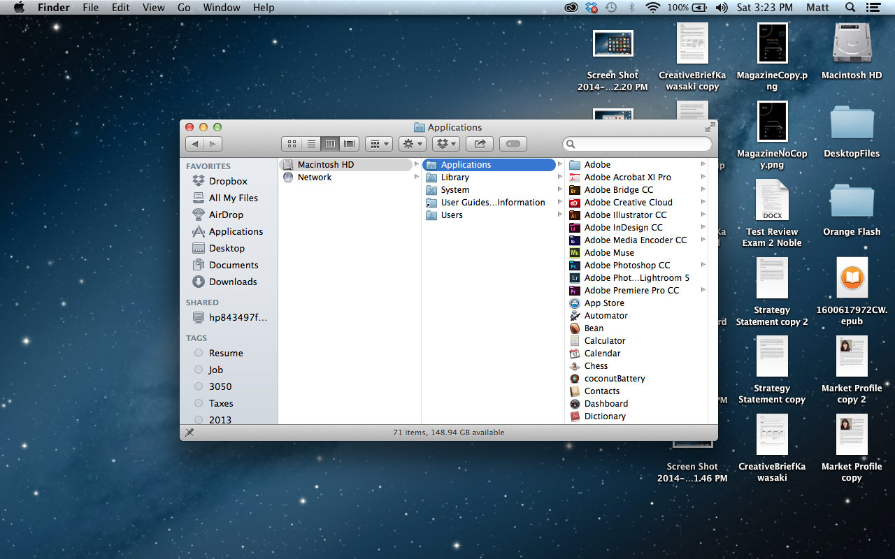
Task: Go back in Finder history
Action: coord(194,144)
